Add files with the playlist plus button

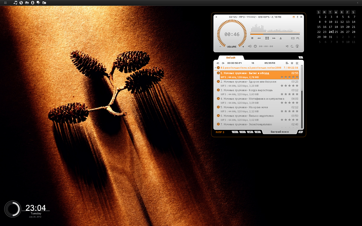click(235, 132)
